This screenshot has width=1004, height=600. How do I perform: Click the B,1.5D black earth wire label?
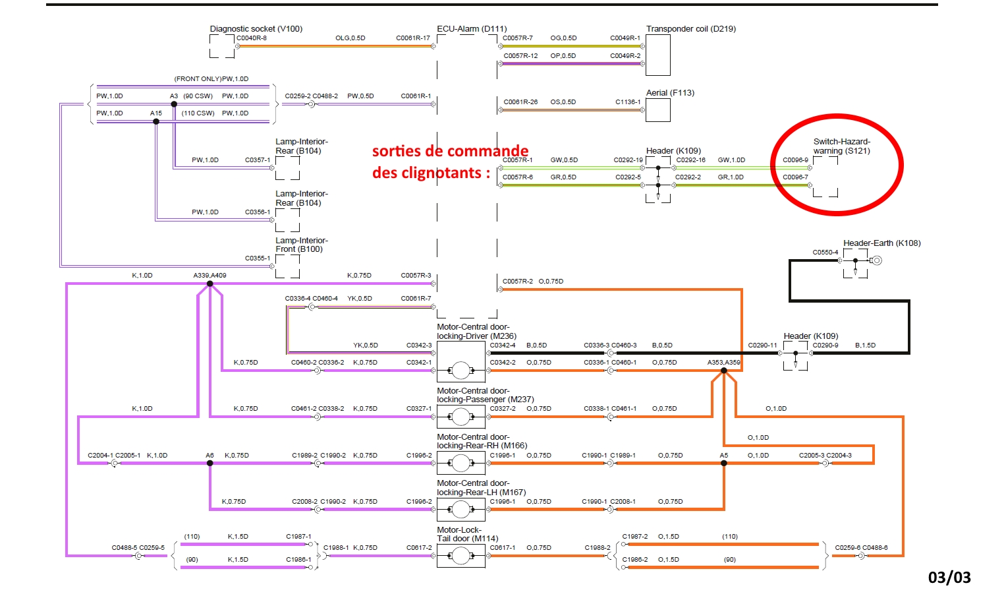pos(865,345)
